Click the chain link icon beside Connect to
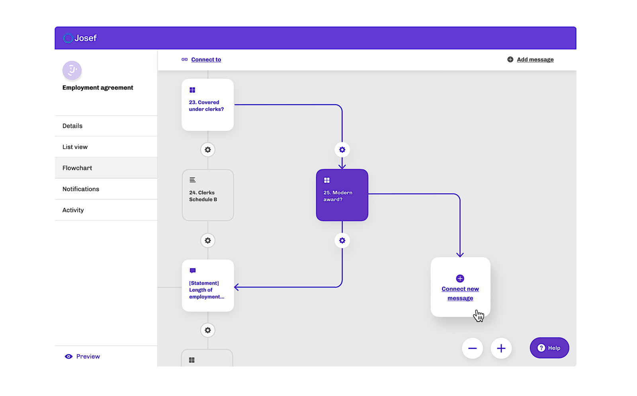 184,60
